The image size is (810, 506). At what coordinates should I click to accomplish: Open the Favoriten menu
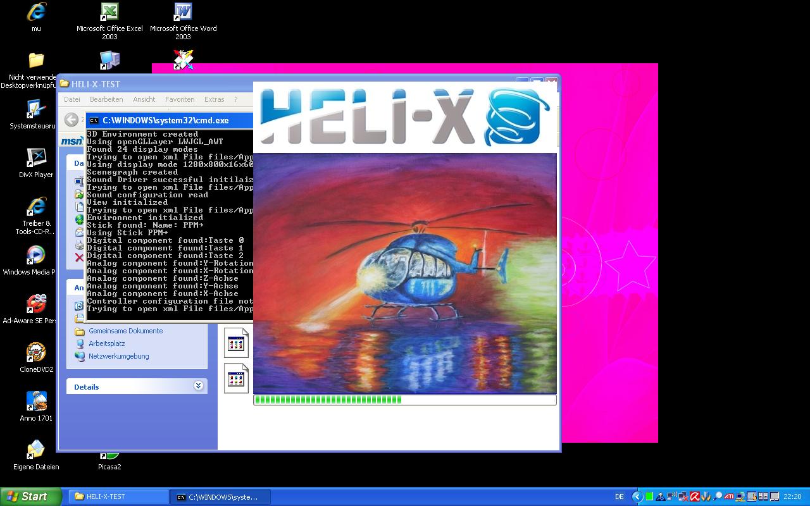tap(180, 99)
